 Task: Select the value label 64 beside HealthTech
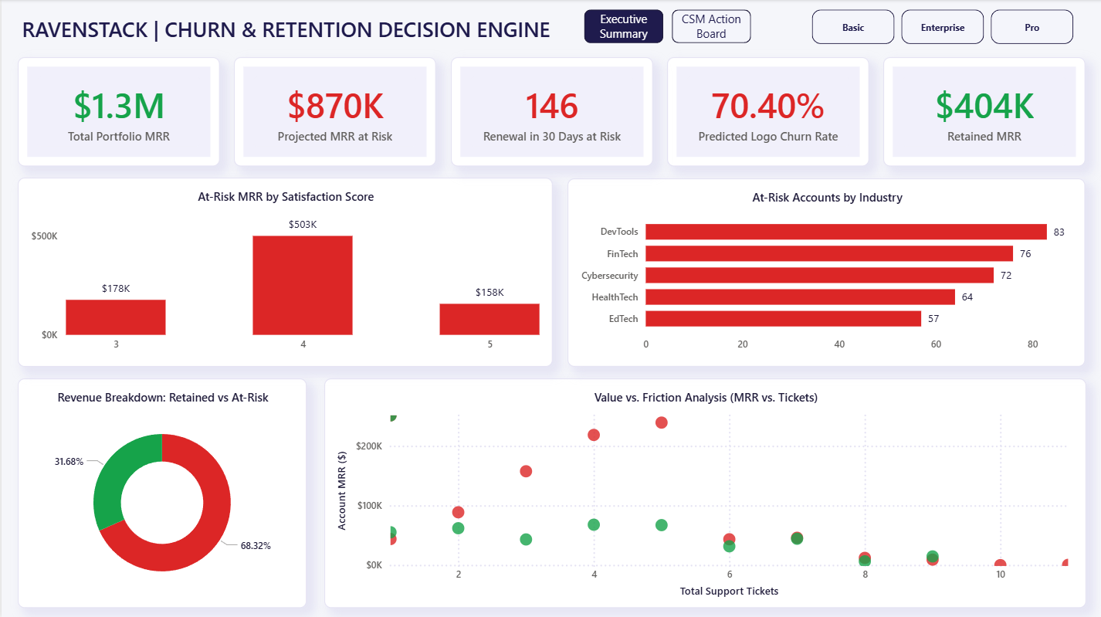pyautogui.click(x=967, y=297)
